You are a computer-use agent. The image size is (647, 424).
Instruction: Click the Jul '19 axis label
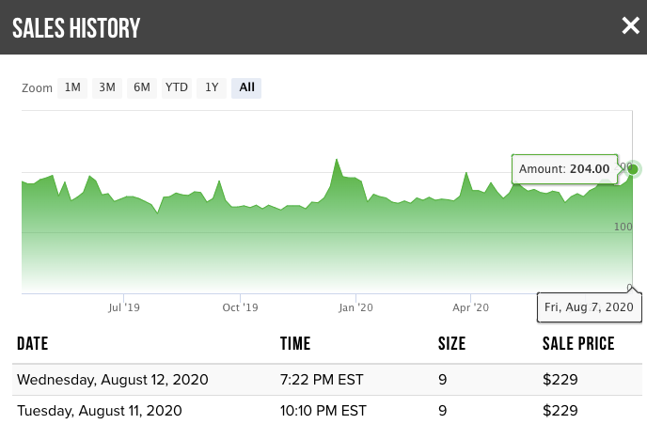(x=124, y=307)
